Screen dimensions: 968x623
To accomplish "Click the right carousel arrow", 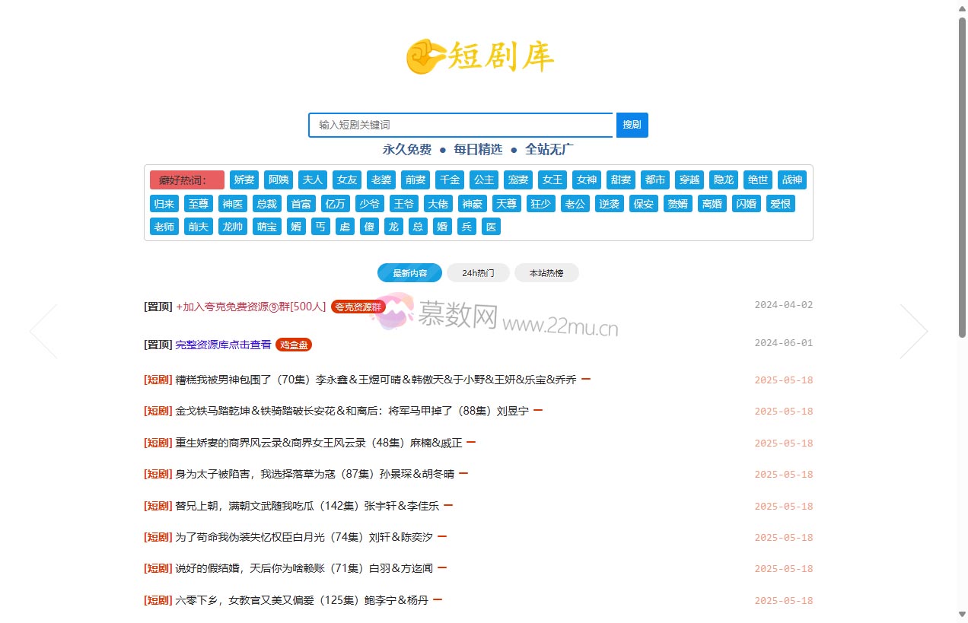I will coord(913,331).
